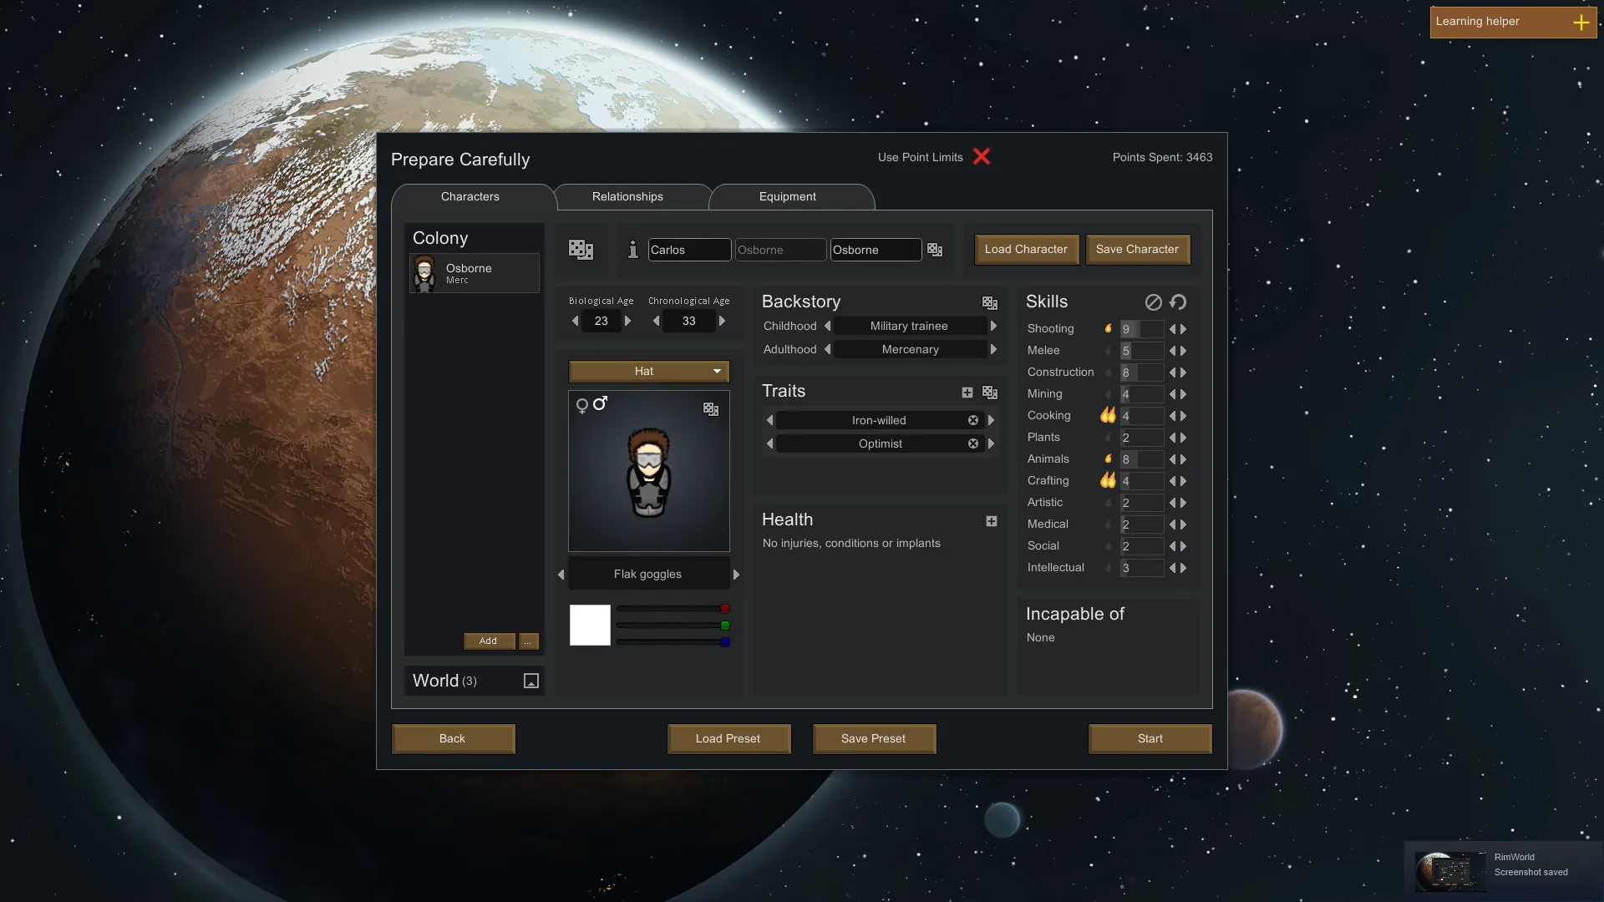Open the Hat layer dropdown
Image resolution: width=1604 pixels, height=902 pixels.
click(x=648, y=372)
